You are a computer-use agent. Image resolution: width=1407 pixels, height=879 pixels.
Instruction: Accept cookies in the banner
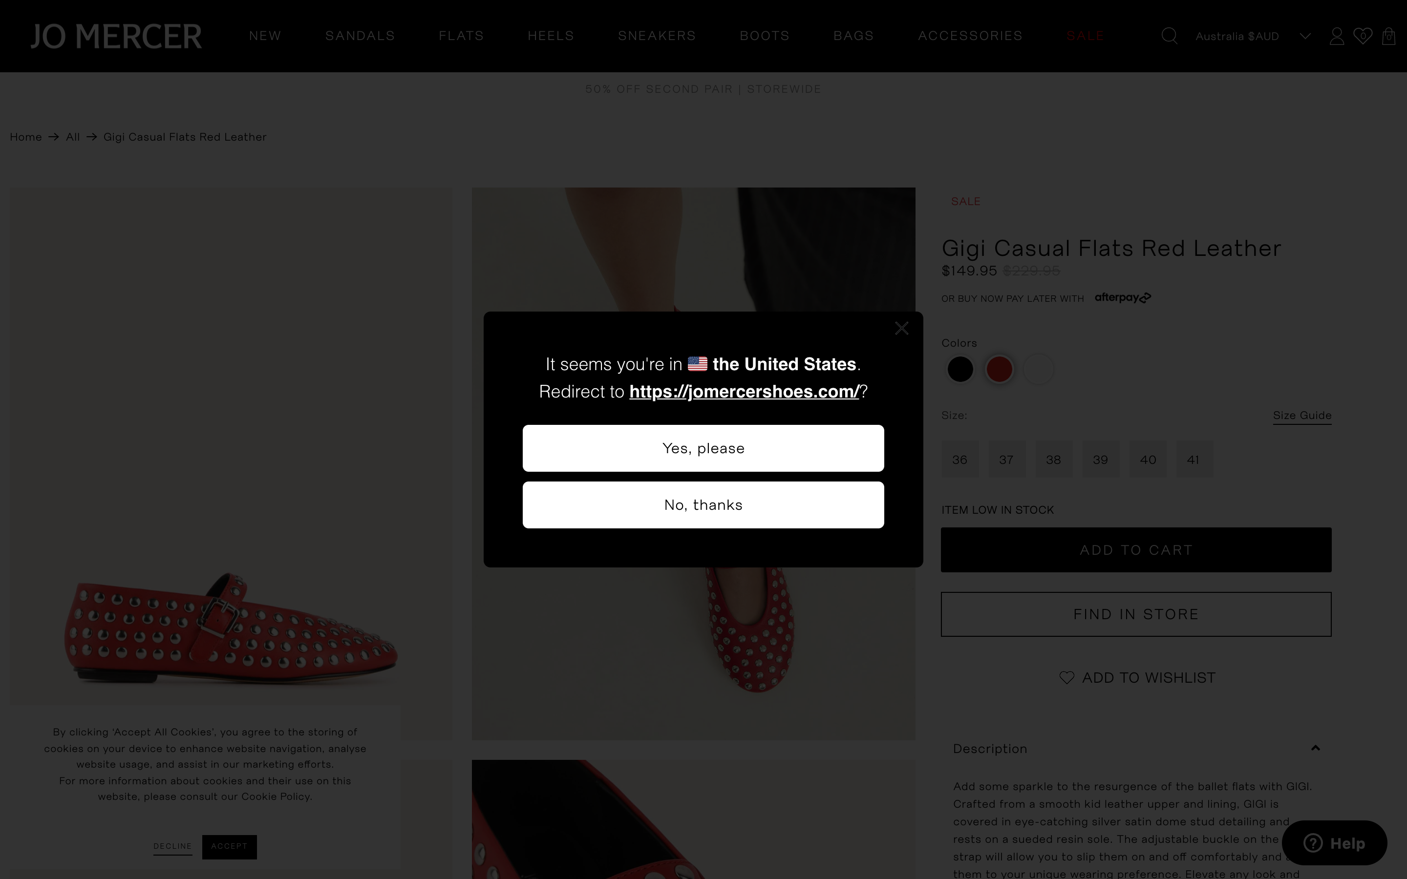tap(229, 846)
